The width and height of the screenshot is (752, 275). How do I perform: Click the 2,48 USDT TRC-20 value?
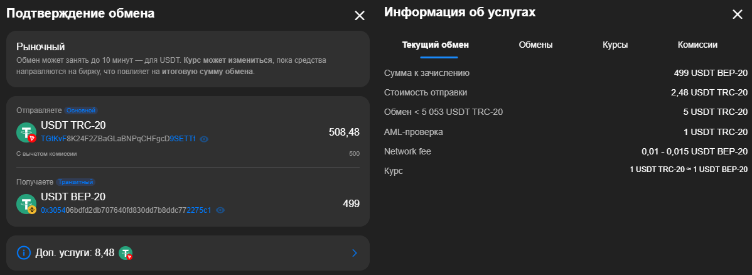pos(709,93)
